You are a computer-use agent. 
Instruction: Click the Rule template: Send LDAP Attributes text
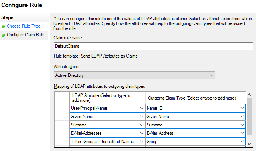pos(96,56)
